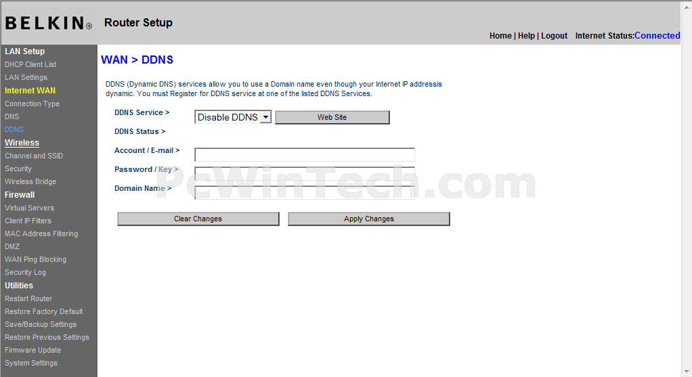Open the Help link
Screen dimensions: 692x377
(x=526, y=36)
